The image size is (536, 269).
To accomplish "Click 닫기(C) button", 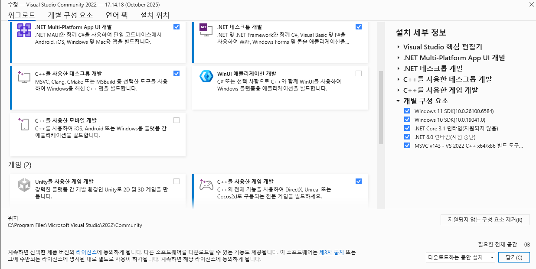I will 514,257.
